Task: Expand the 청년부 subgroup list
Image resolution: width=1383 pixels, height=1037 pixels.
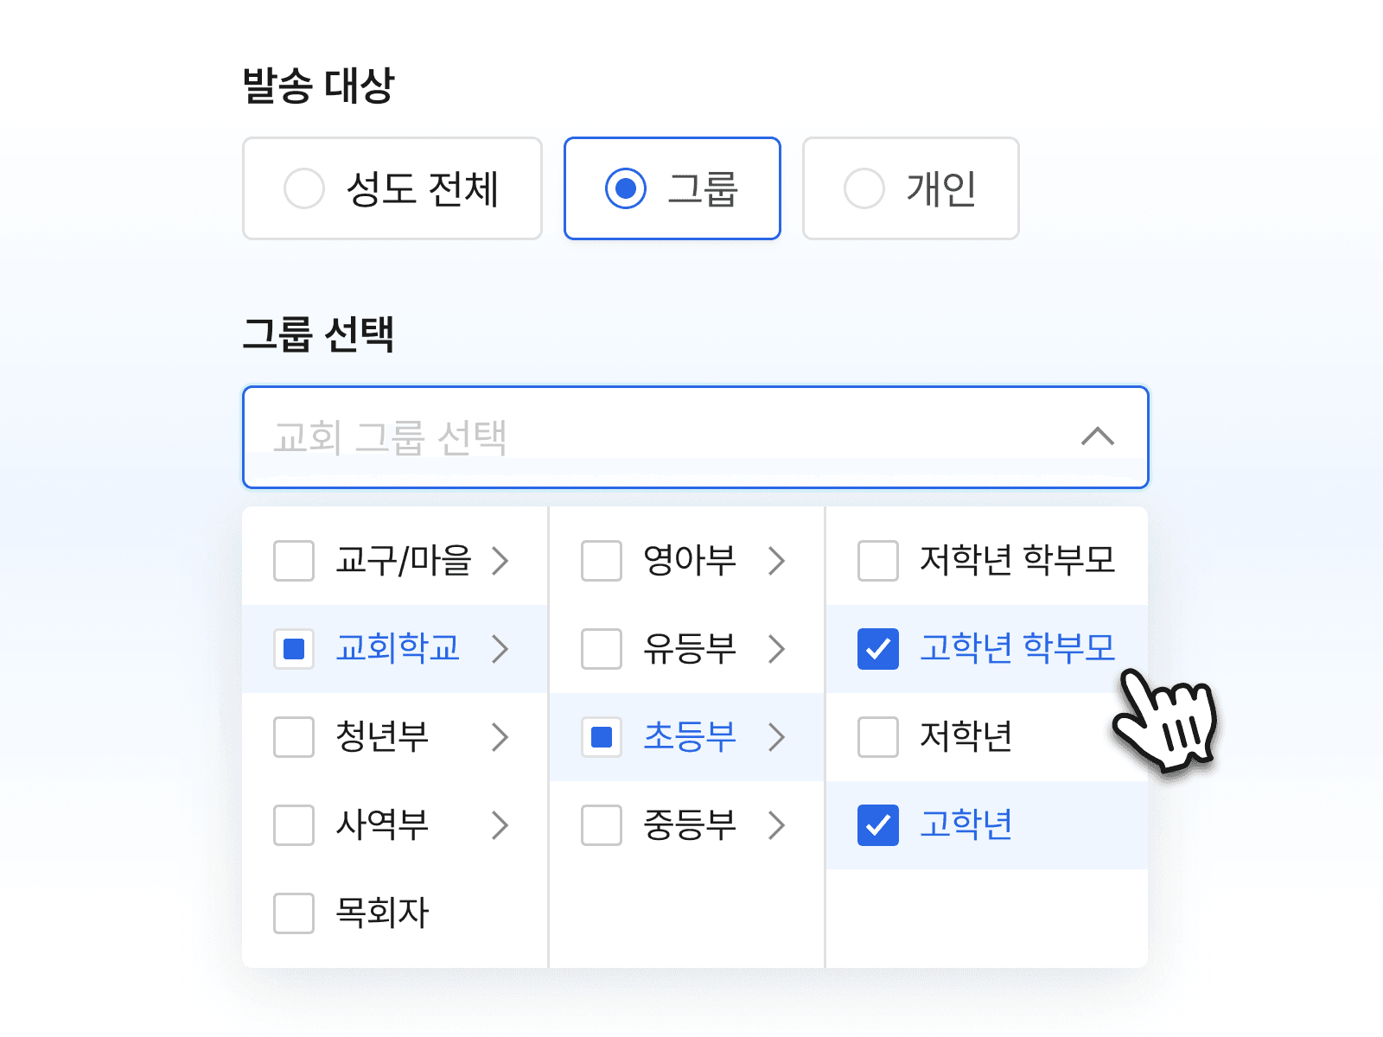Action: (x=502, y=737)
